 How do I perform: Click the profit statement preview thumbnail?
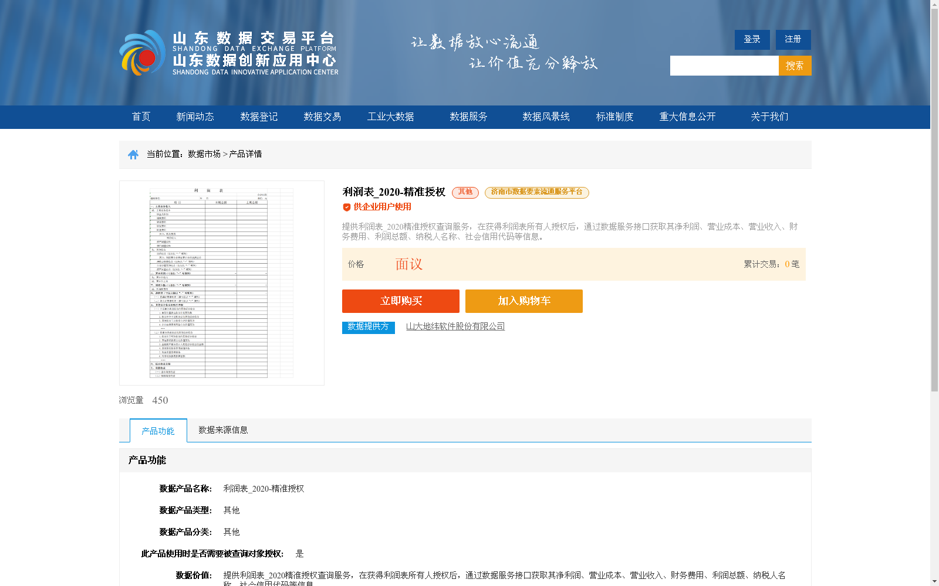click(x=222, y=283)
